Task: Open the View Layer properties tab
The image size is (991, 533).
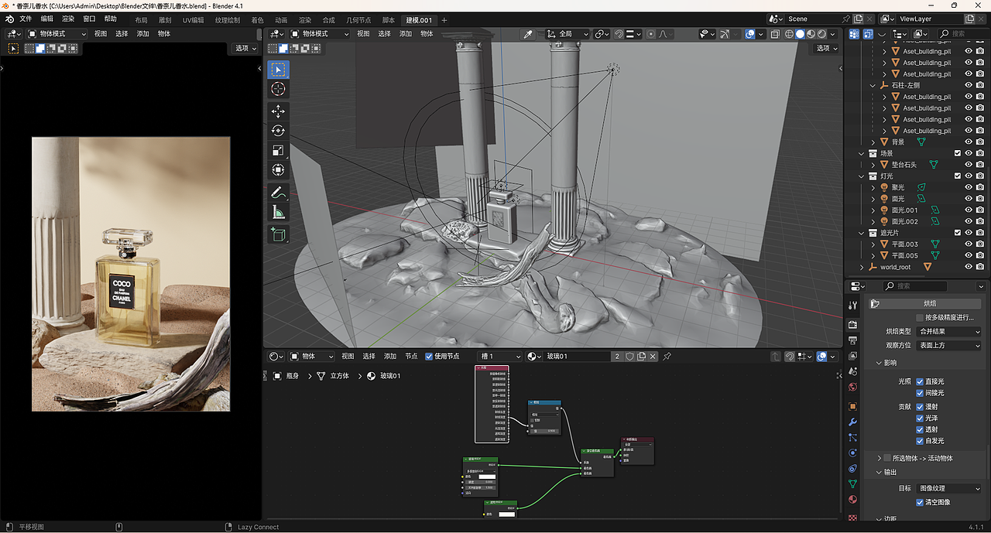Action: coord(853,356)
